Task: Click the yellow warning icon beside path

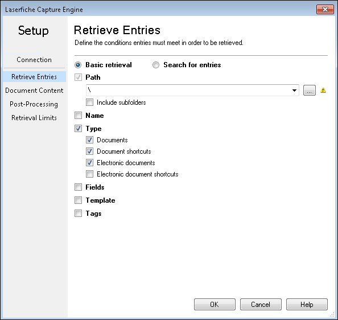Action: 323,90
